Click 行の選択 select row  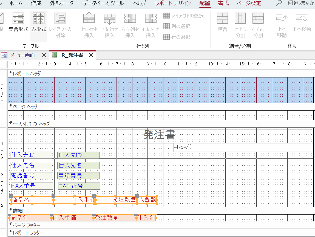tap(177, 37)
